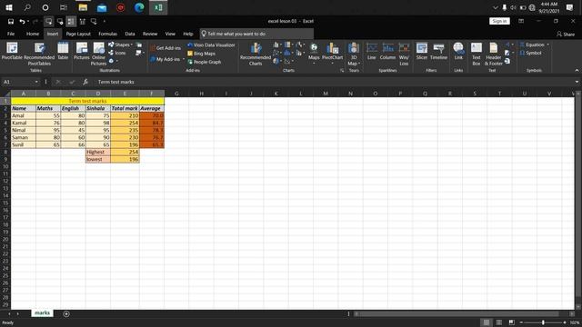Screen dimensions: 582x327
Task: Click the zoom slider in the status bar
Action: click(543, 323)
